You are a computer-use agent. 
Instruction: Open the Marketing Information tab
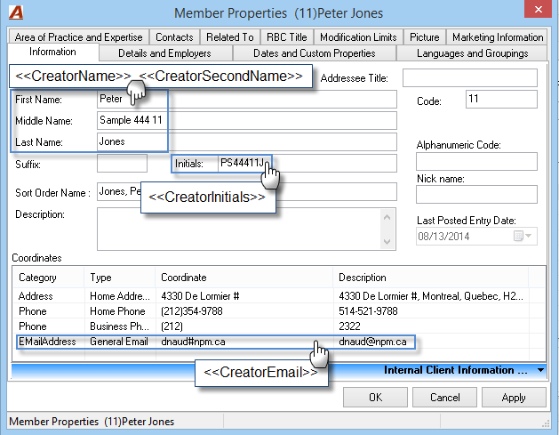[x=498, y=37]
